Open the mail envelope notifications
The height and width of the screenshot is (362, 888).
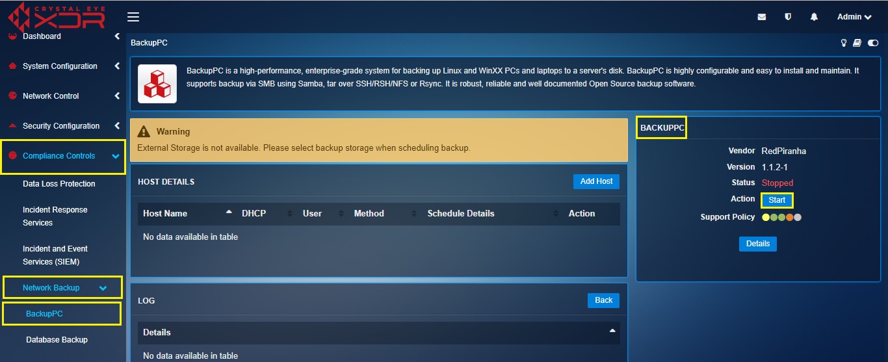click(x=762, y=17)
